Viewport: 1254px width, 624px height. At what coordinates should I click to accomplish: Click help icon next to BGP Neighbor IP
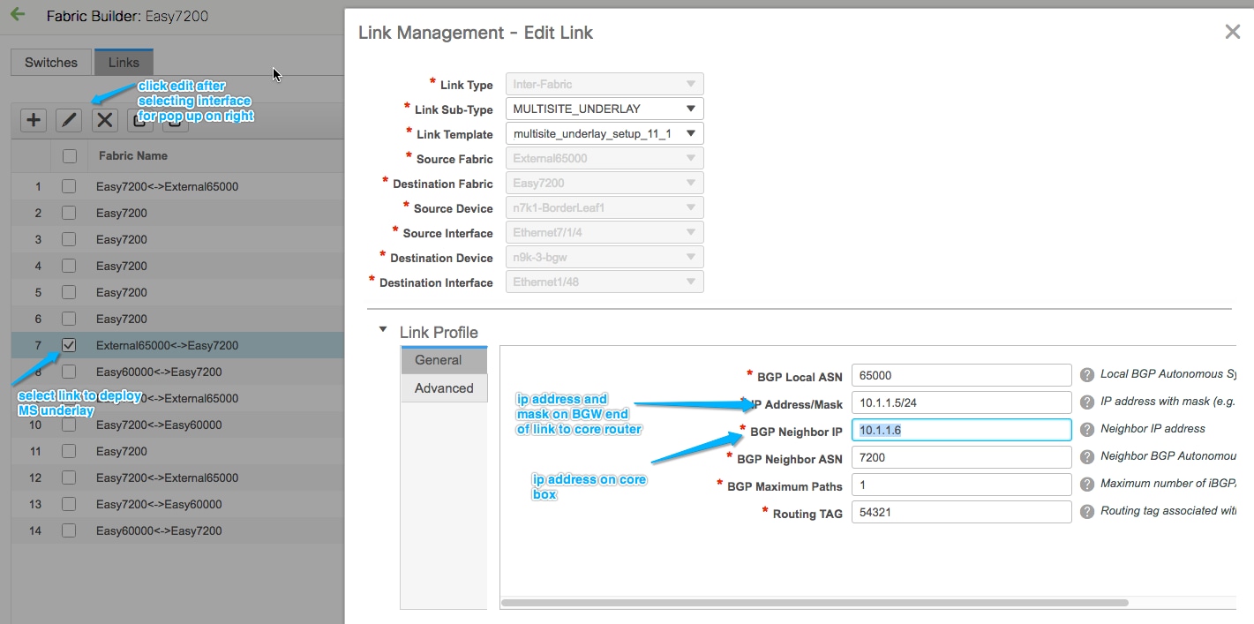[1086, 429]
